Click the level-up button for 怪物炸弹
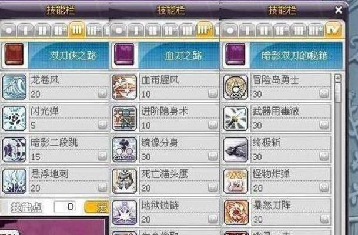The height and width of the screenshot is (235, 358). (324, 187)
